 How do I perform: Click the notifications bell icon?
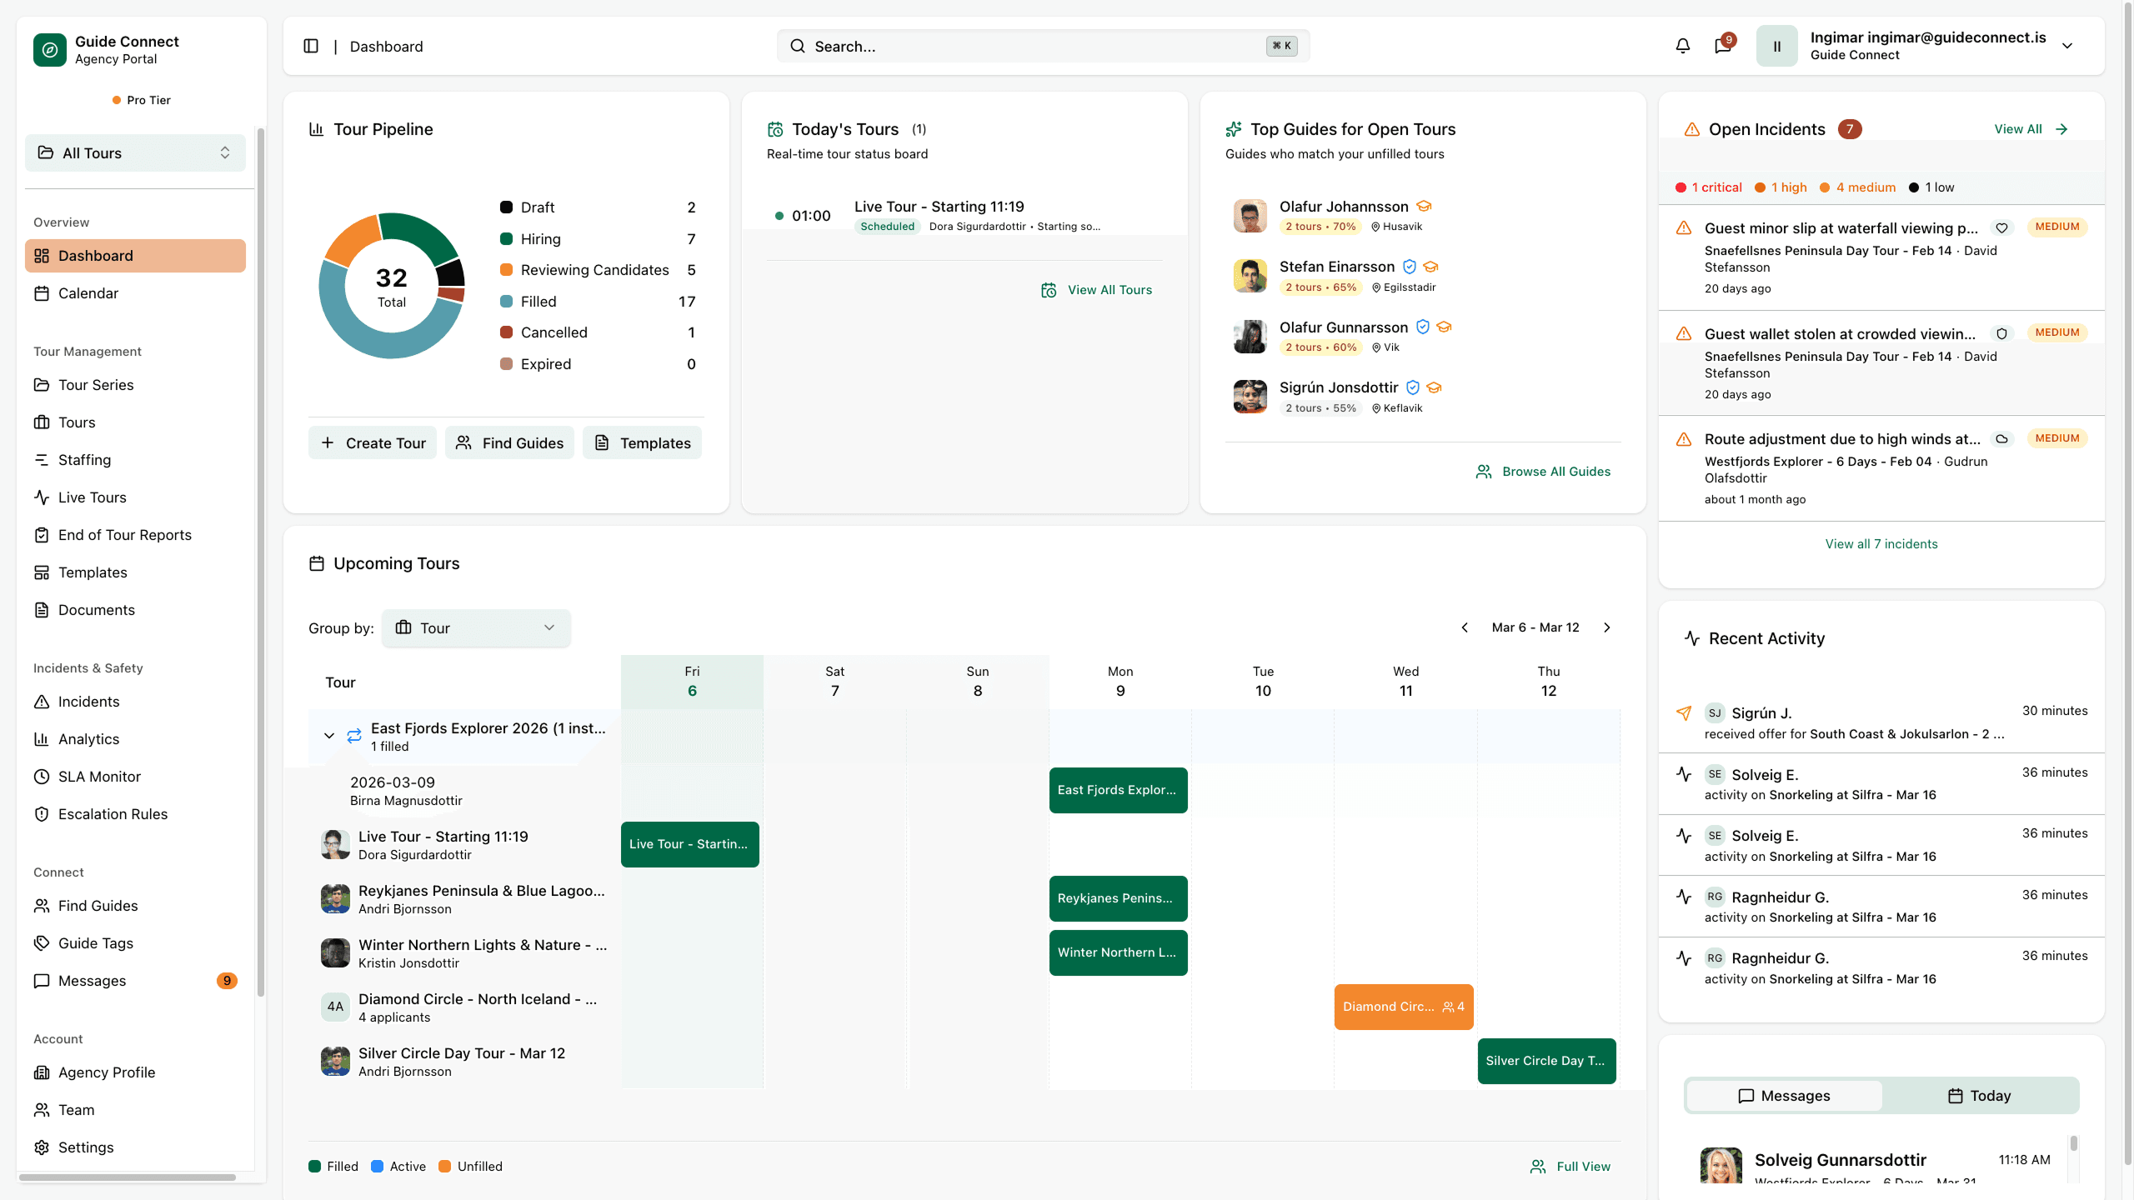(1682, 46)
